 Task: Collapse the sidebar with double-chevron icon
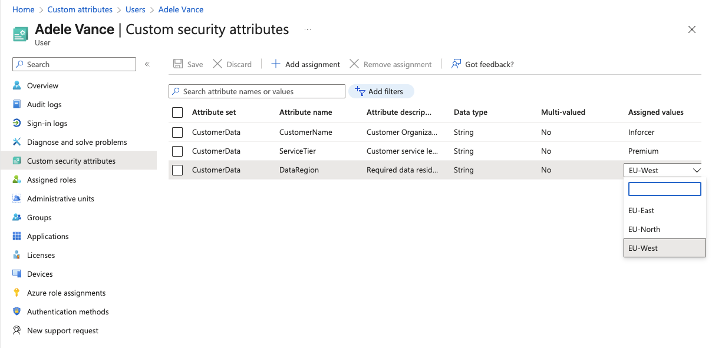click(147, 64)
